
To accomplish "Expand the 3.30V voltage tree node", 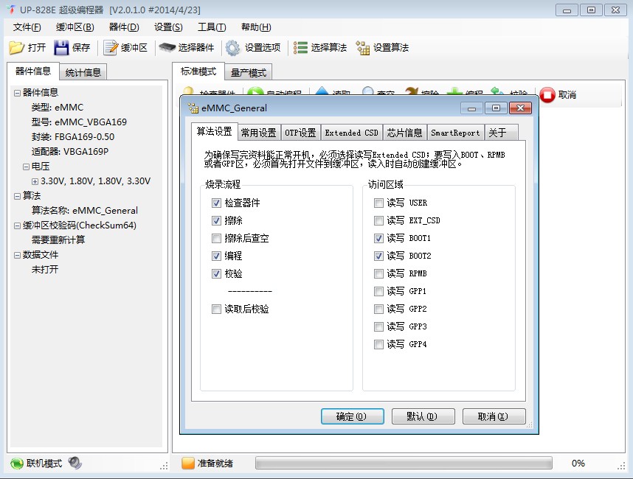I will 35,181.
